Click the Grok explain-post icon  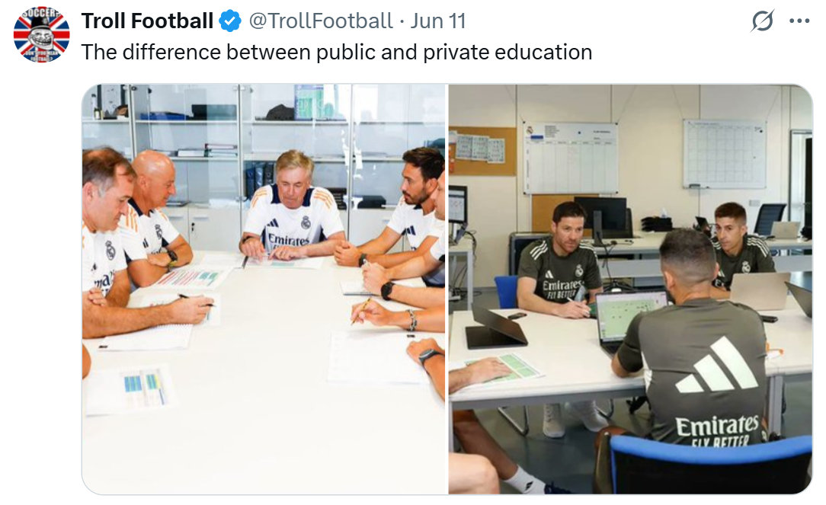762,21
